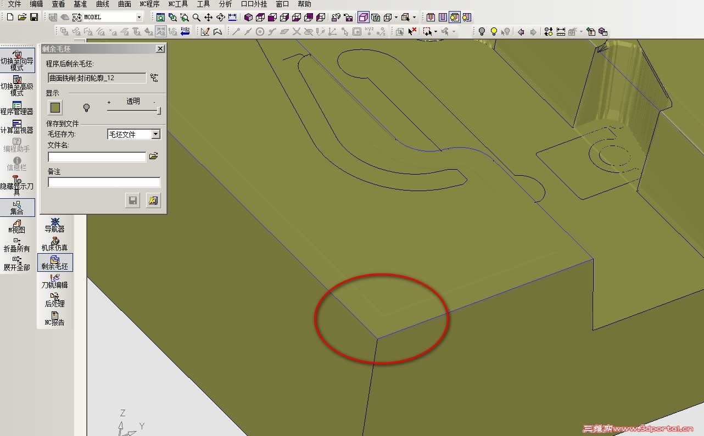704x436 pixels.
Task: Open the NC程序 menu
Action: 149,4
